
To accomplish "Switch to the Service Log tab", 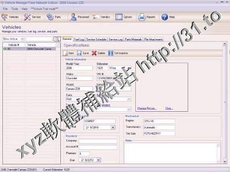I will (x=116, y=39).
